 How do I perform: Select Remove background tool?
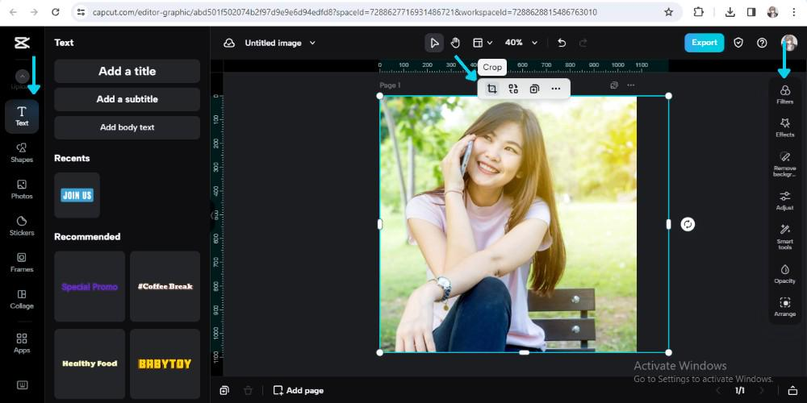coord(784,164)
